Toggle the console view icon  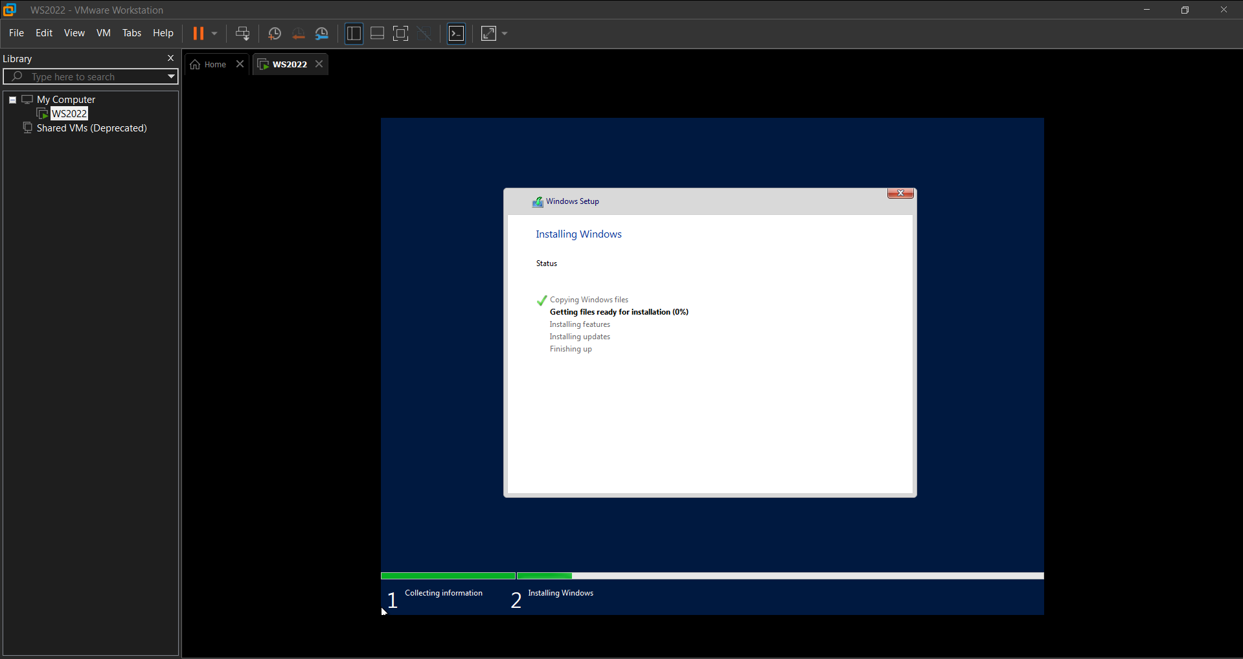[x=457, y=34]
